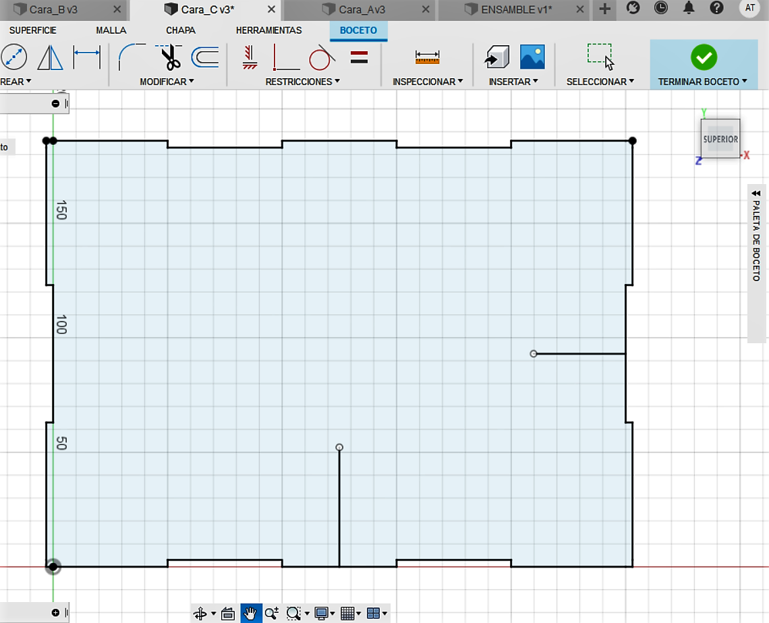Open the extensions globe icon
The width and height of the screenshot is (769, 623).
(x=633, y=8)
